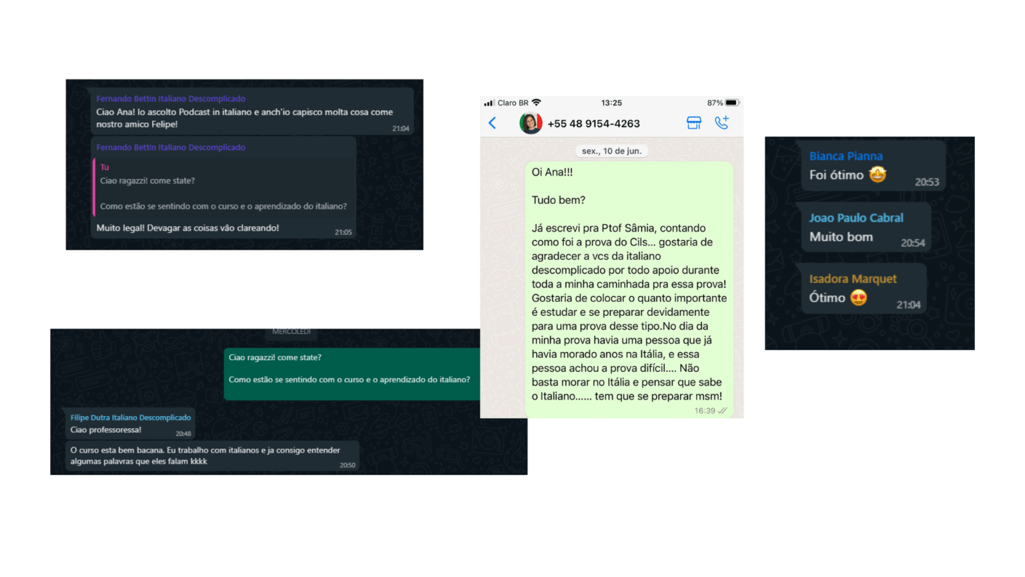Viewport: 1025px width, 577px height.
Task: Click sender name Bianca Pianna
Action: pos(845,156)
